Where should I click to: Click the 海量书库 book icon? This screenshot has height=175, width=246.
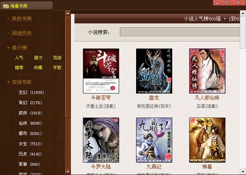tap(6, 6)
